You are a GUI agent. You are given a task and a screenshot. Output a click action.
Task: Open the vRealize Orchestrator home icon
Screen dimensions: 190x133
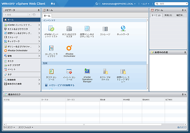(69, 48)
